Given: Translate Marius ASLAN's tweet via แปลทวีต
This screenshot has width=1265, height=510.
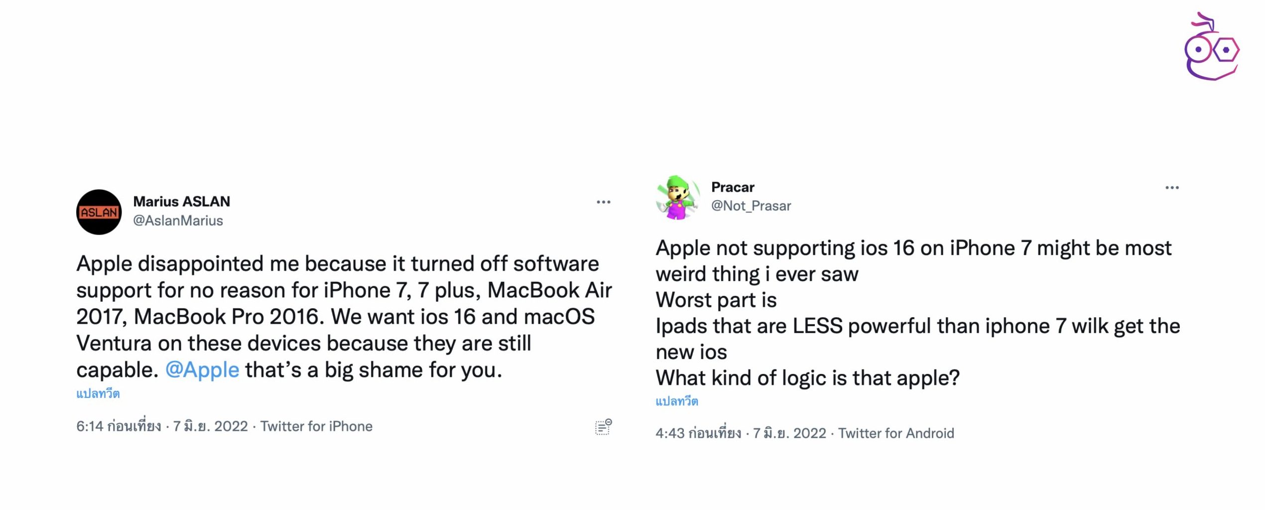Looking at the screenshot, I should [x=98, y=394].
